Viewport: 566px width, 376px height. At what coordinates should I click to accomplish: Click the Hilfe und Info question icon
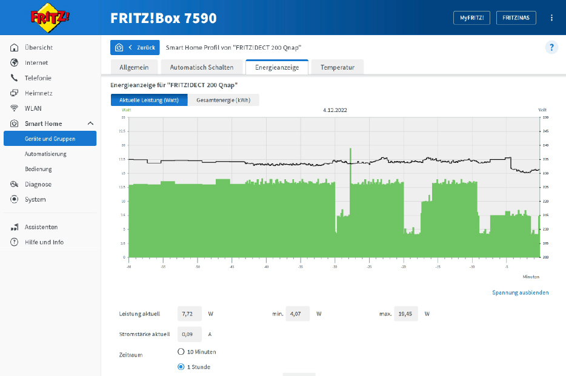[x=14, y=242]
